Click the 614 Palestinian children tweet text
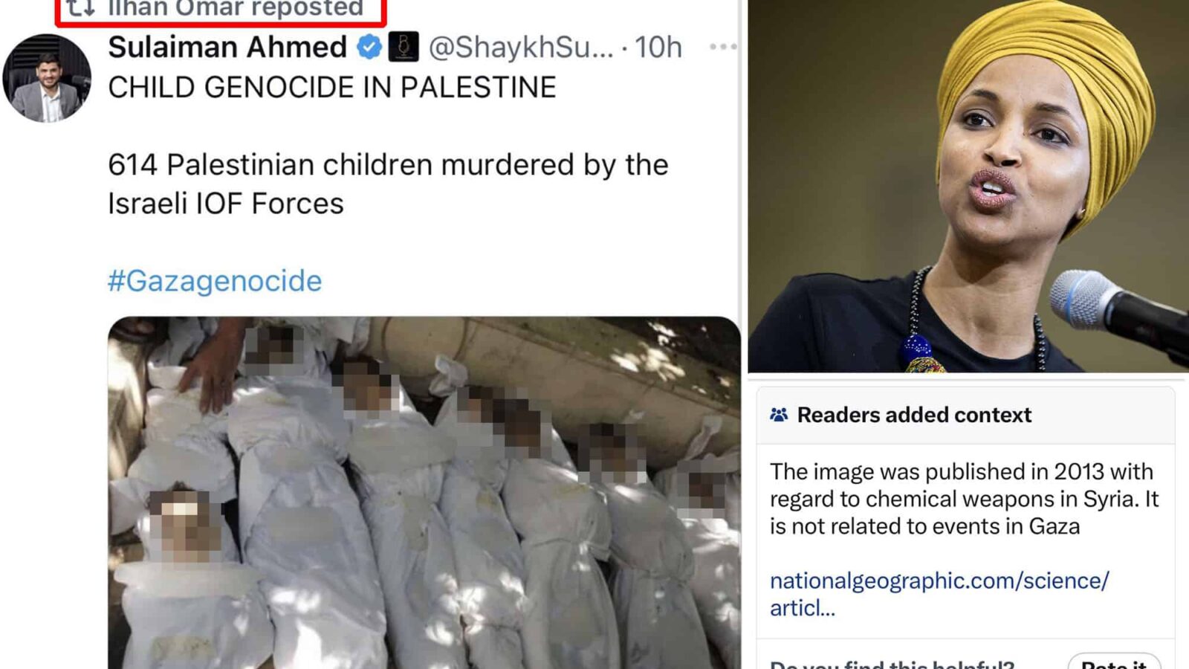The width and height of the screenshot is (1189, 669). coord(388,184)
